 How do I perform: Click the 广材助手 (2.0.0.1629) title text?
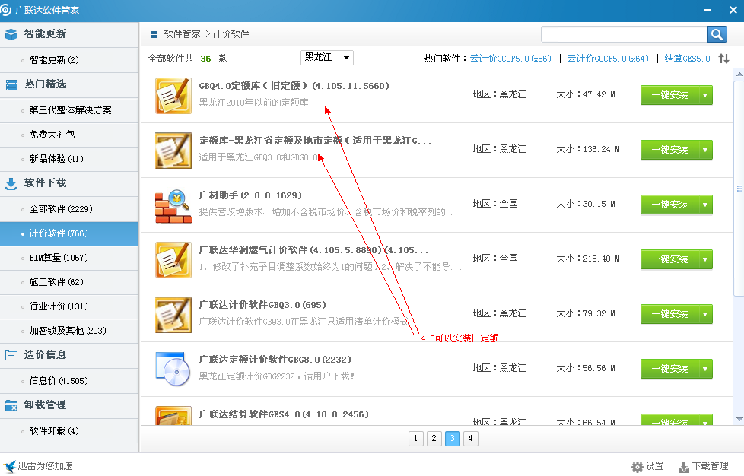[250, 195]
